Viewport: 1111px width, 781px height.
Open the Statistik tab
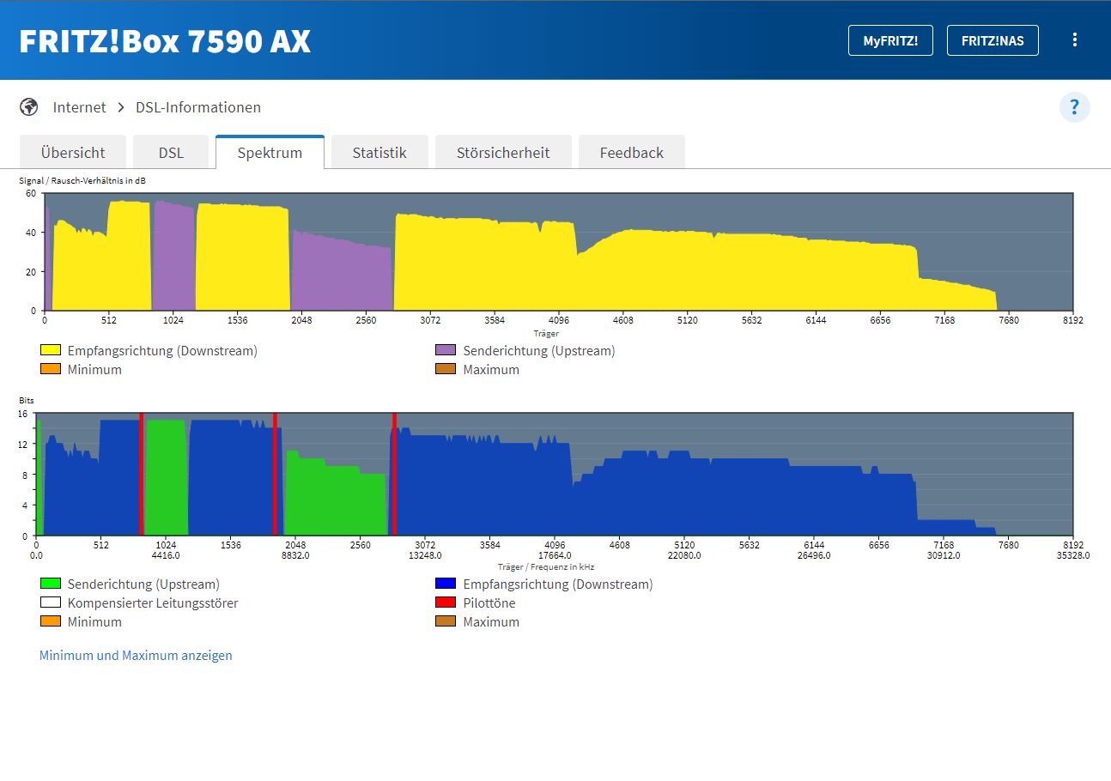379,152
